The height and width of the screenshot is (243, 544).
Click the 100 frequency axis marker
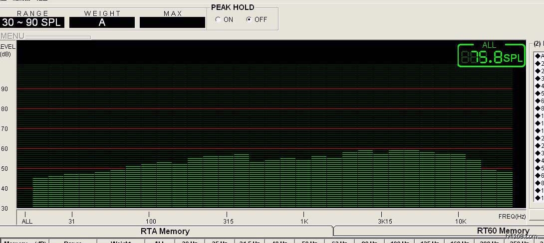(x=151, y=221)
